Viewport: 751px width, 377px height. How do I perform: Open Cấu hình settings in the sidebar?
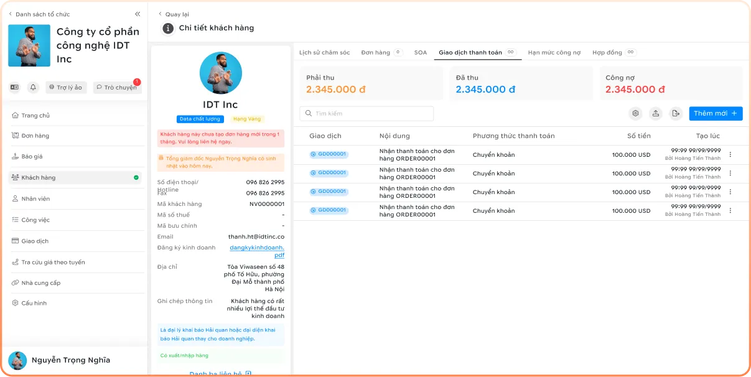coord(76,304)
